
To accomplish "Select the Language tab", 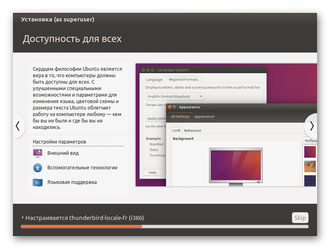I will 154,80.
